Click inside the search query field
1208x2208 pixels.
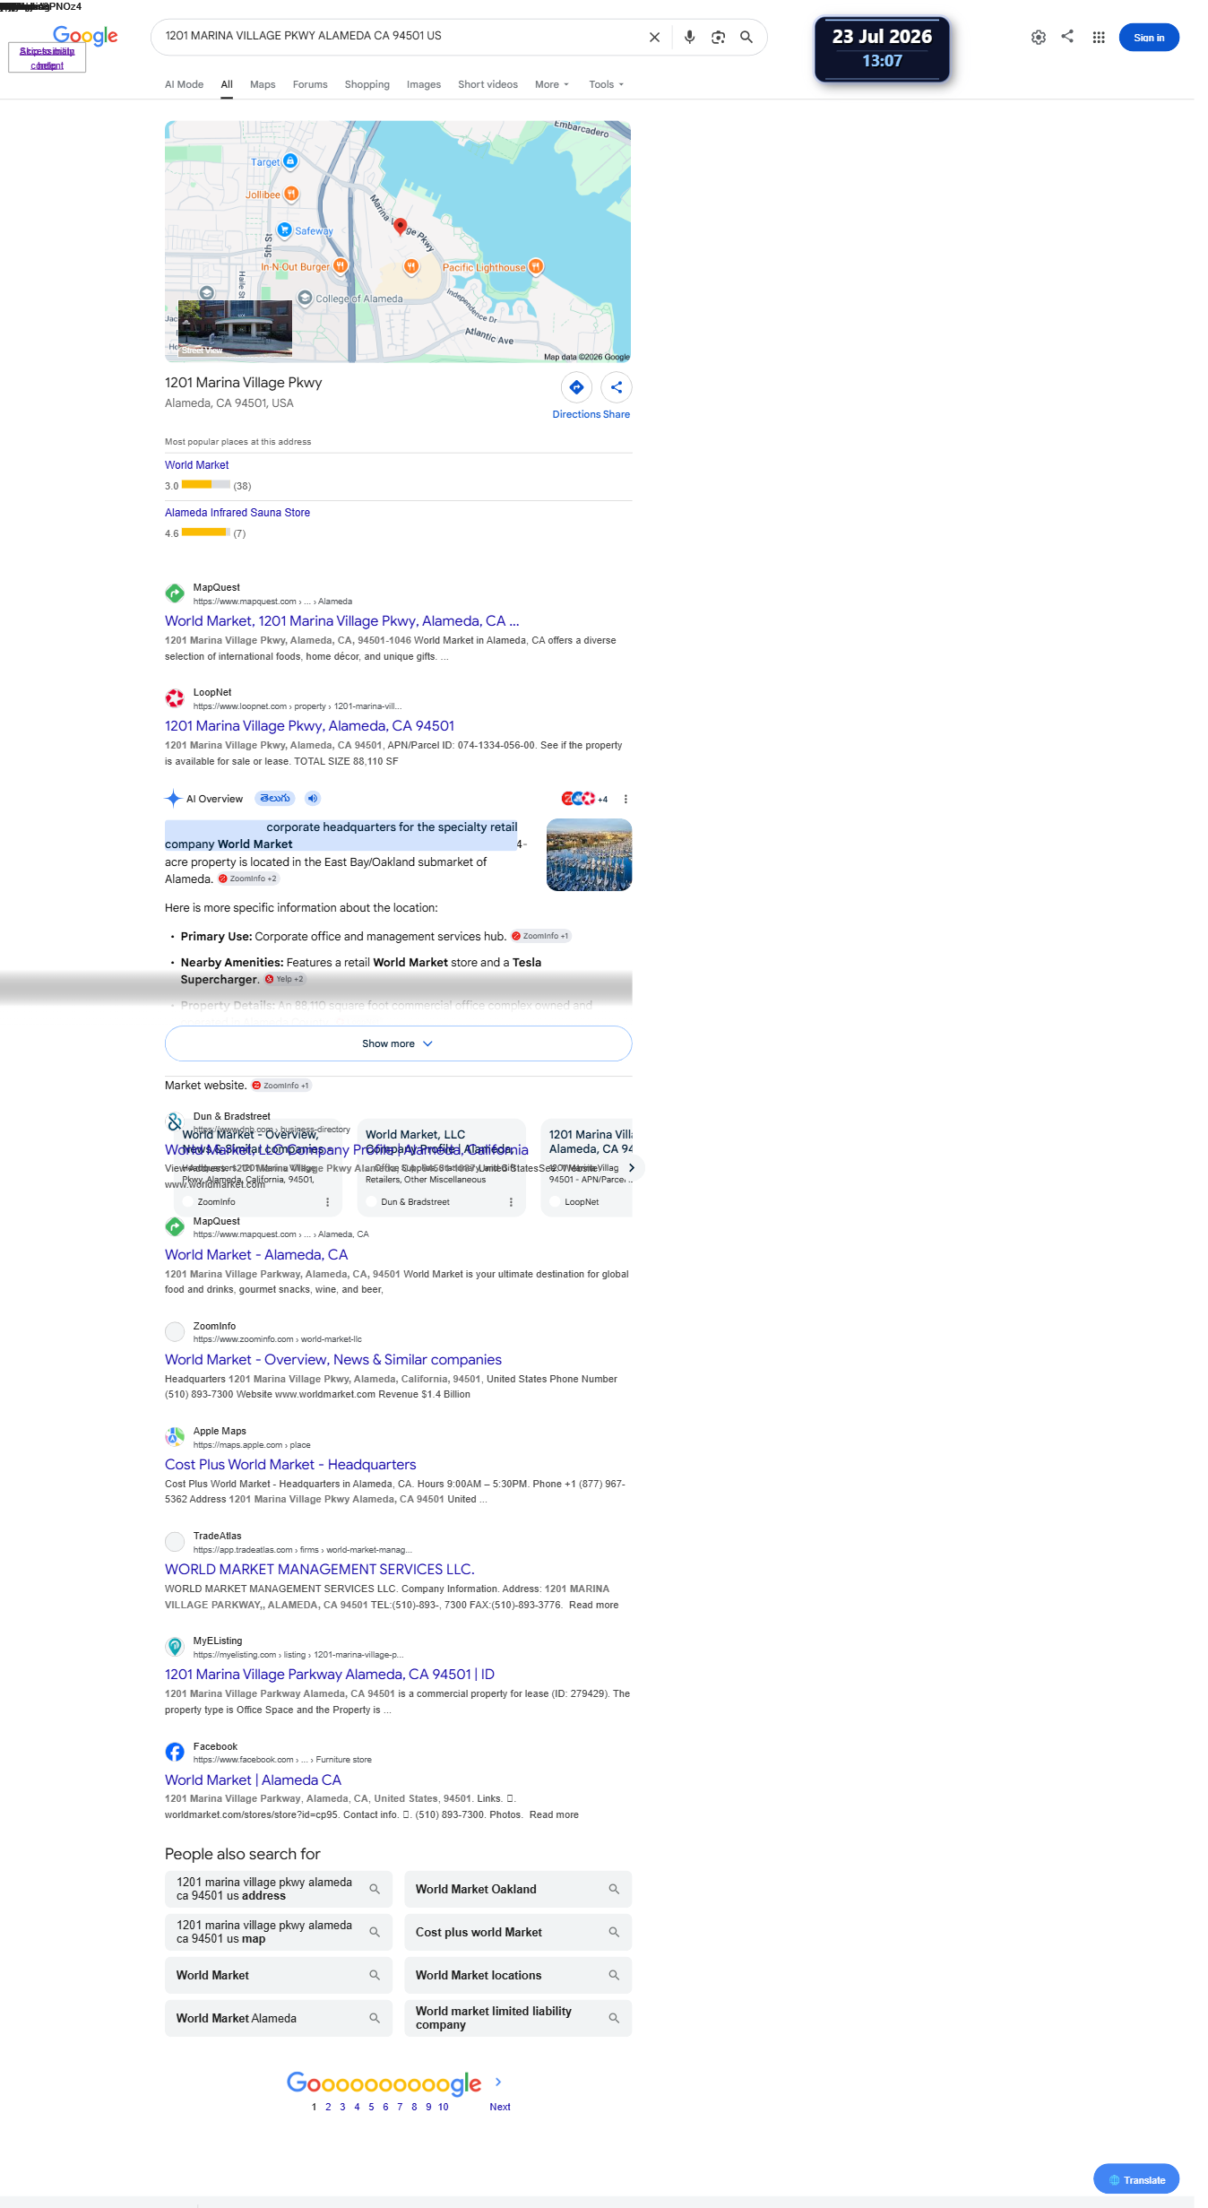pos(399,37)
